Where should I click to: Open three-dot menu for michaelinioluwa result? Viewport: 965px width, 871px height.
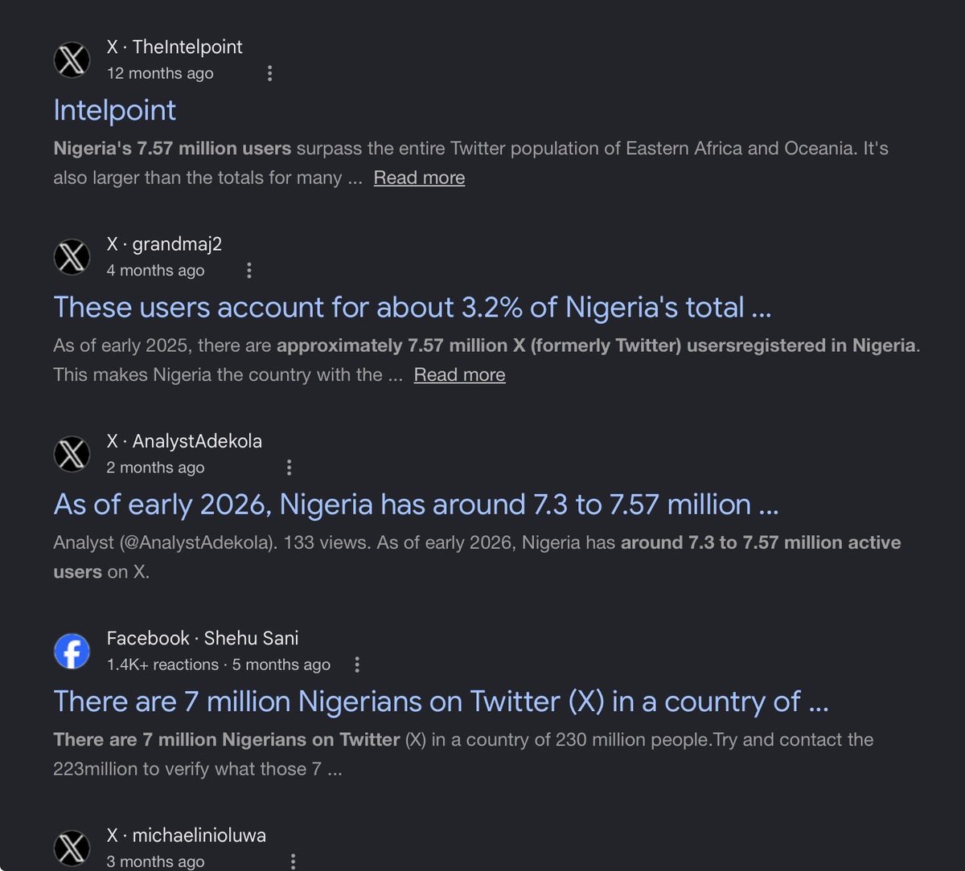pos(294,861)
